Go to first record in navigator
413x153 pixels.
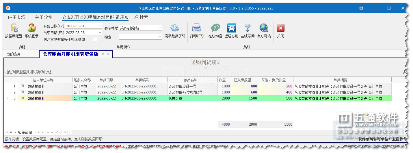[6, 132]
